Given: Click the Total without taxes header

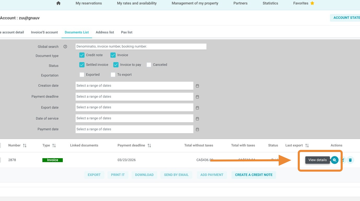Looking at the screenshot, I should coord(199,145).
